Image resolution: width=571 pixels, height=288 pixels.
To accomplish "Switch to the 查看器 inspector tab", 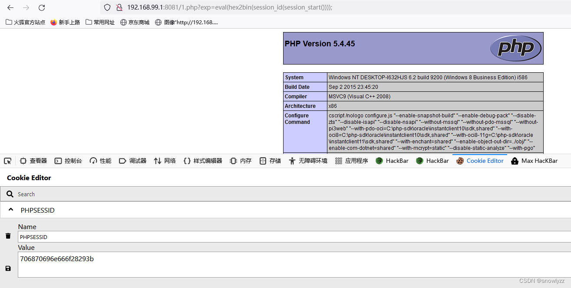I will click(x=33, y=161).
